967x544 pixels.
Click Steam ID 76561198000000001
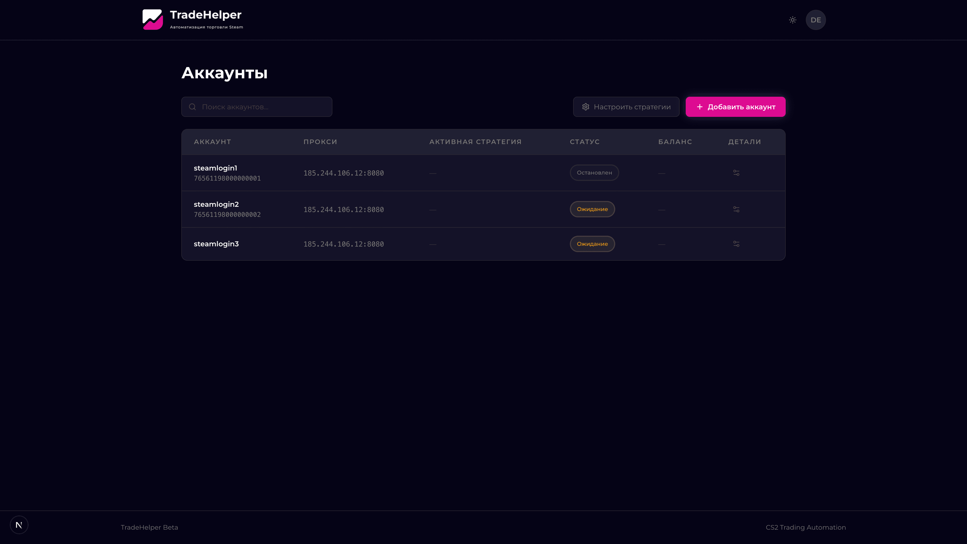coord(227,178)
